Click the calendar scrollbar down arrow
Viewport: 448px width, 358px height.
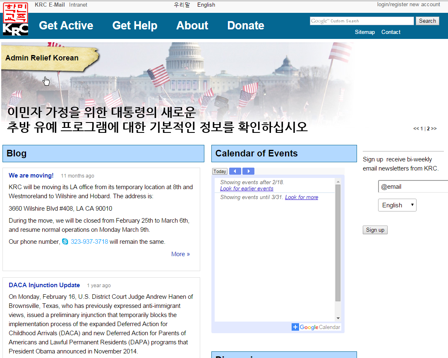338,318
